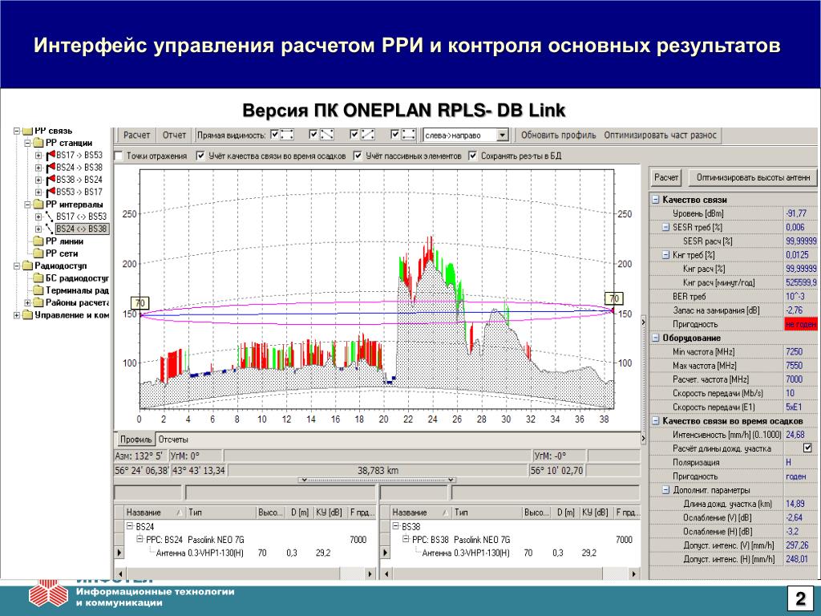Click Обновить профиль button
The image size is (821, 616).
558,135
